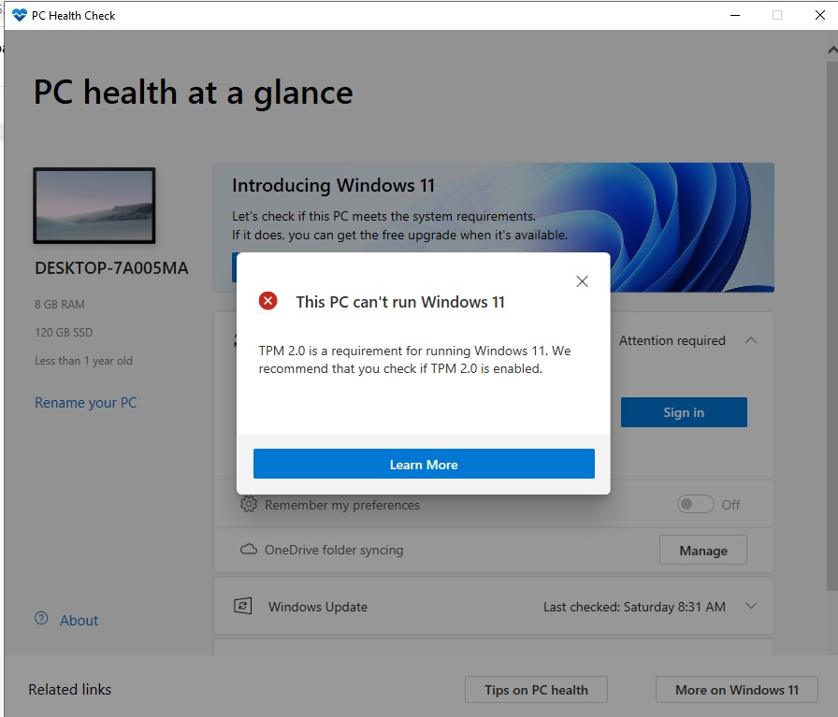This screenshot has width=838, height=717.
Task: Collapse the Attention required section
Action: (751, 340)
